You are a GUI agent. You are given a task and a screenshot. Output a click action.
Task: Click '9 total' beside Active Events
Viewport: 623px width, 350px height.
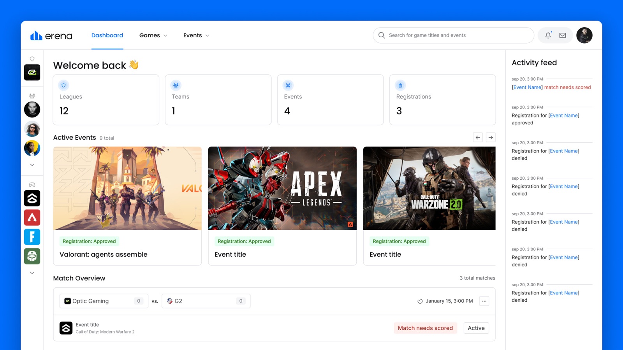[x=107, y=138]
